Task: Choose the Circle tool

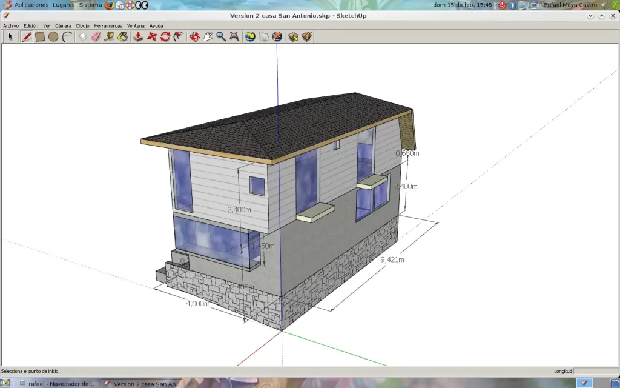Action: coord(53,36)
